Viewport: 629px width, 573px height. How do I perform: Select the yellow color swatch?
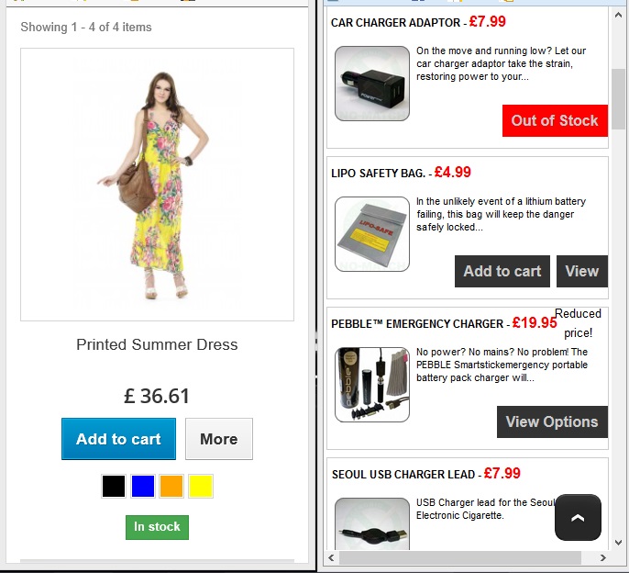pyautogui.click(x=201, y=486)
